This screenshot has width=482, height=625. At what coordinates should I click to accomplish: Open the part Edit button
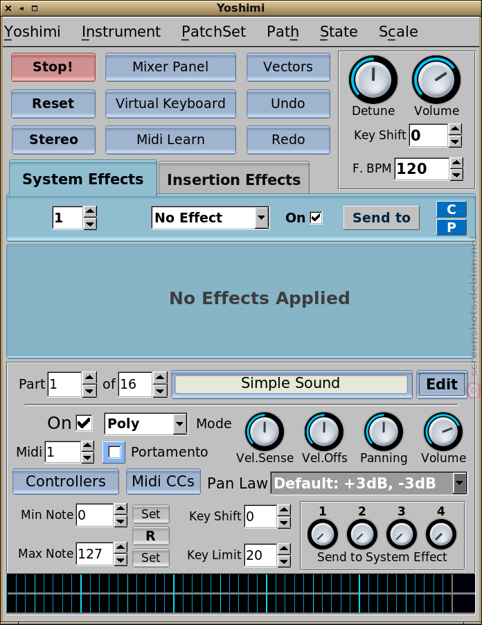[442, 385]
